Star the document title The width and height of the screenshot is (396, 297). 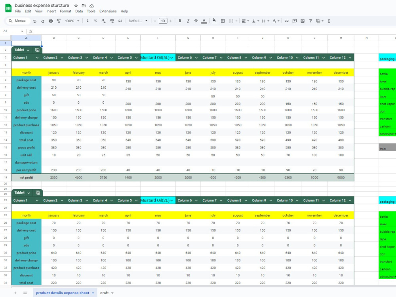76,6
